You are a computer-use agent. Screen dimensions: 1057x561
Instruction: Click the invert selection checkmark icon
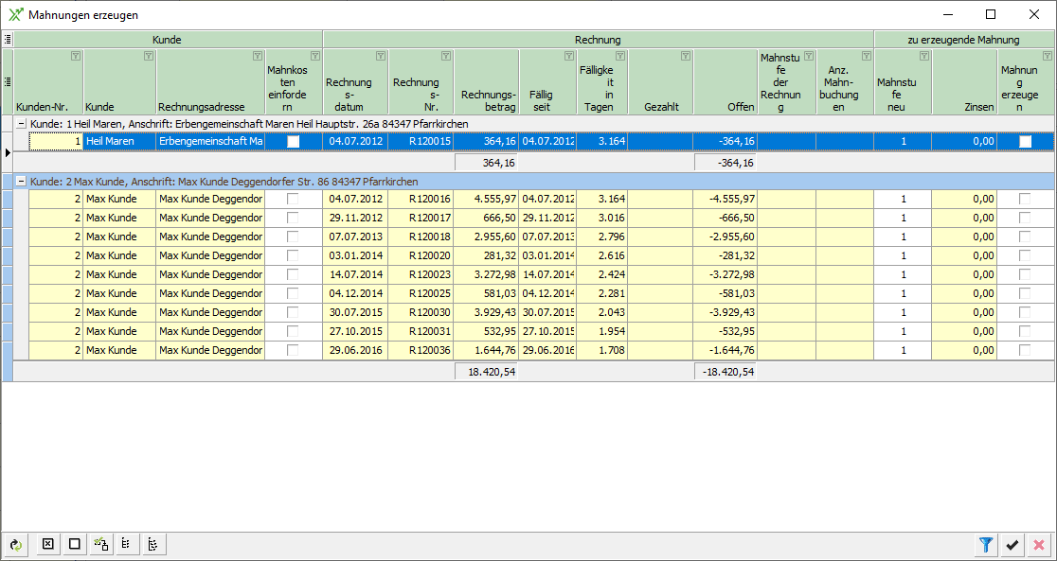pyautogui.click(x=100, y=544)
